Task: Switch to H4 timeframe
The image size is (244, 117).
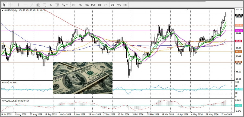Action: click(x=106, y=5)
